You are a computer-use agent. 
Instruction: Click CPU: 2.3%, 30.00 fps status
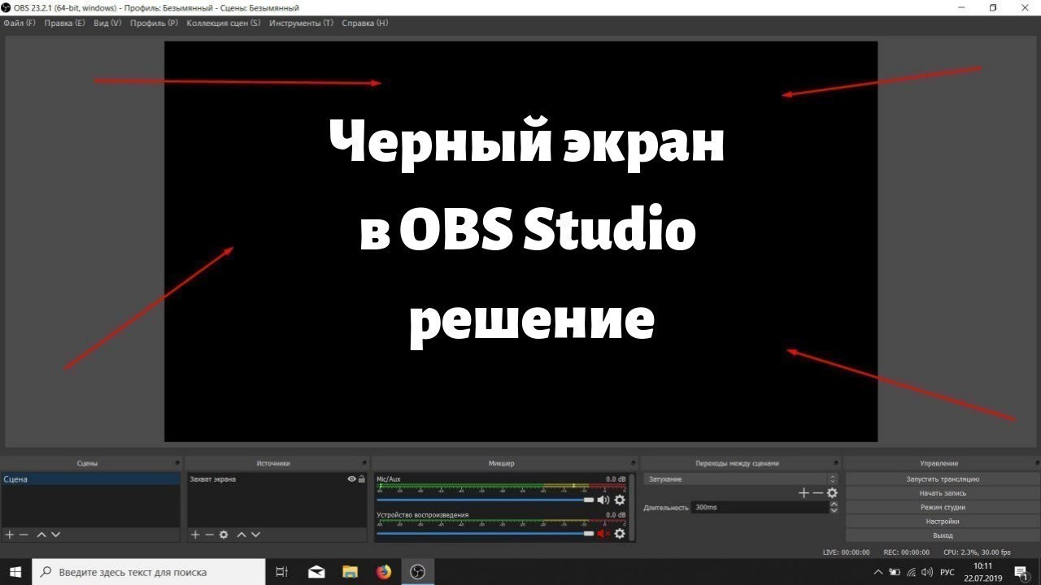(x=977, y=552)
